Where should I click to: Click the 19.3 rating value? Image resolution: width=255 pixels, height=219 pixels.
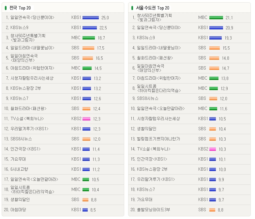tap(228, 38)
